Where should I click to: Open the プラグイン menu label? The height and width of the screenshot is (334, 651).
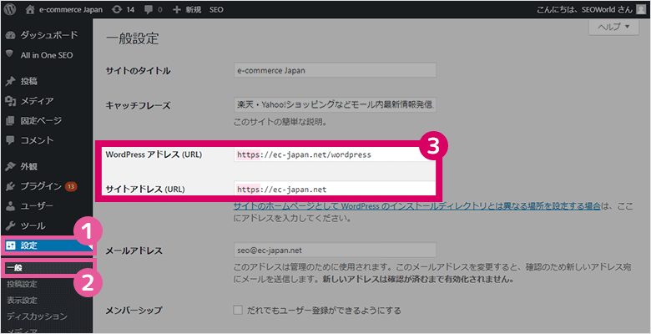[41, 186]
